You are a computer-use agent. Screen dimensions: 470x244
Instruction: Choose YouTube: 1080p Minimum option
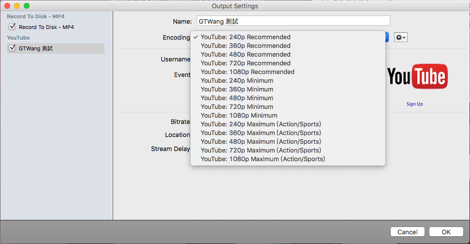pyautogui.click(x=239, y=116)
